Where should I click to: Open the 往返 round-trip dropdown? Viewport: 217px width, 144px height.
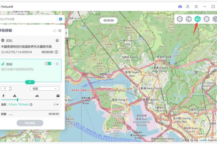coord(44,88)
